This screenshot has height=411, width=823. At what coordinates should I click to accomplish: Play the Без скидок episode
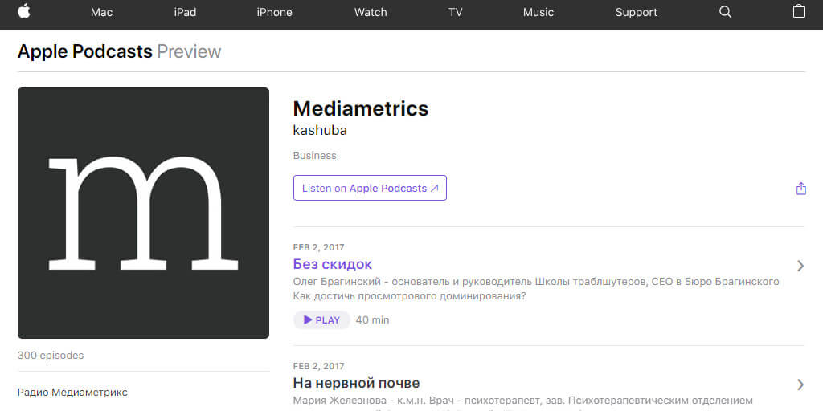321,319
